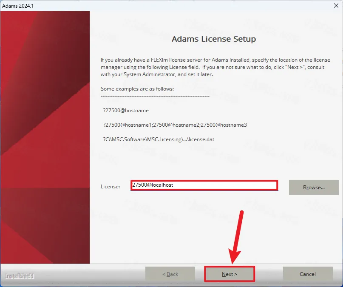Click the ?27500@hostname example line

click(x=125, y=111)
